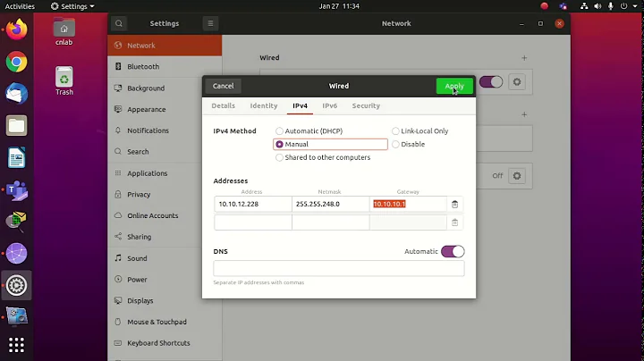Switch to the IPv4 tab
Image resolution: width=644 pixels, height=361 pixels.
click(300, 105)
